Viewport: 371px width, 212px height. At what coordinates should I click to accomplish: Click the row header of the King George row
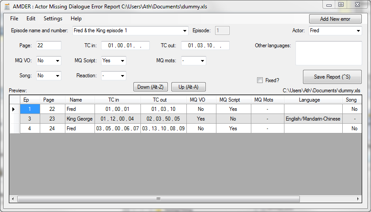point(15,119)
